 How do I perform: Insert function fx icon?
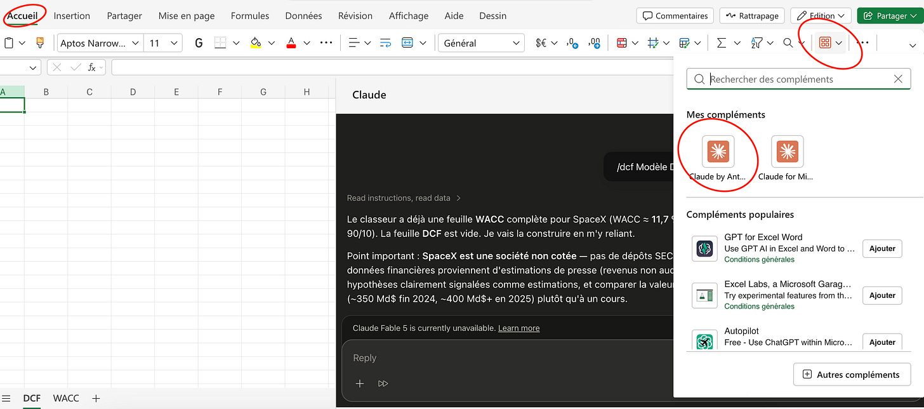[x=92, y=67]
